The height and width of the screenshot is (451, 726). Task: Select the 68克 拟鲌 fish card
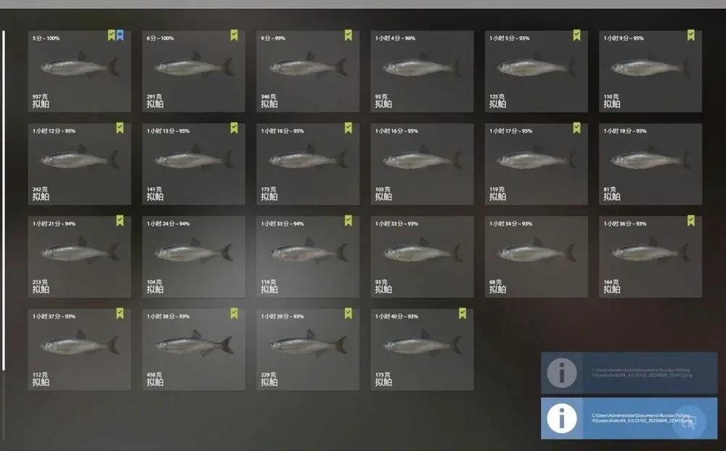coord(537,257)
